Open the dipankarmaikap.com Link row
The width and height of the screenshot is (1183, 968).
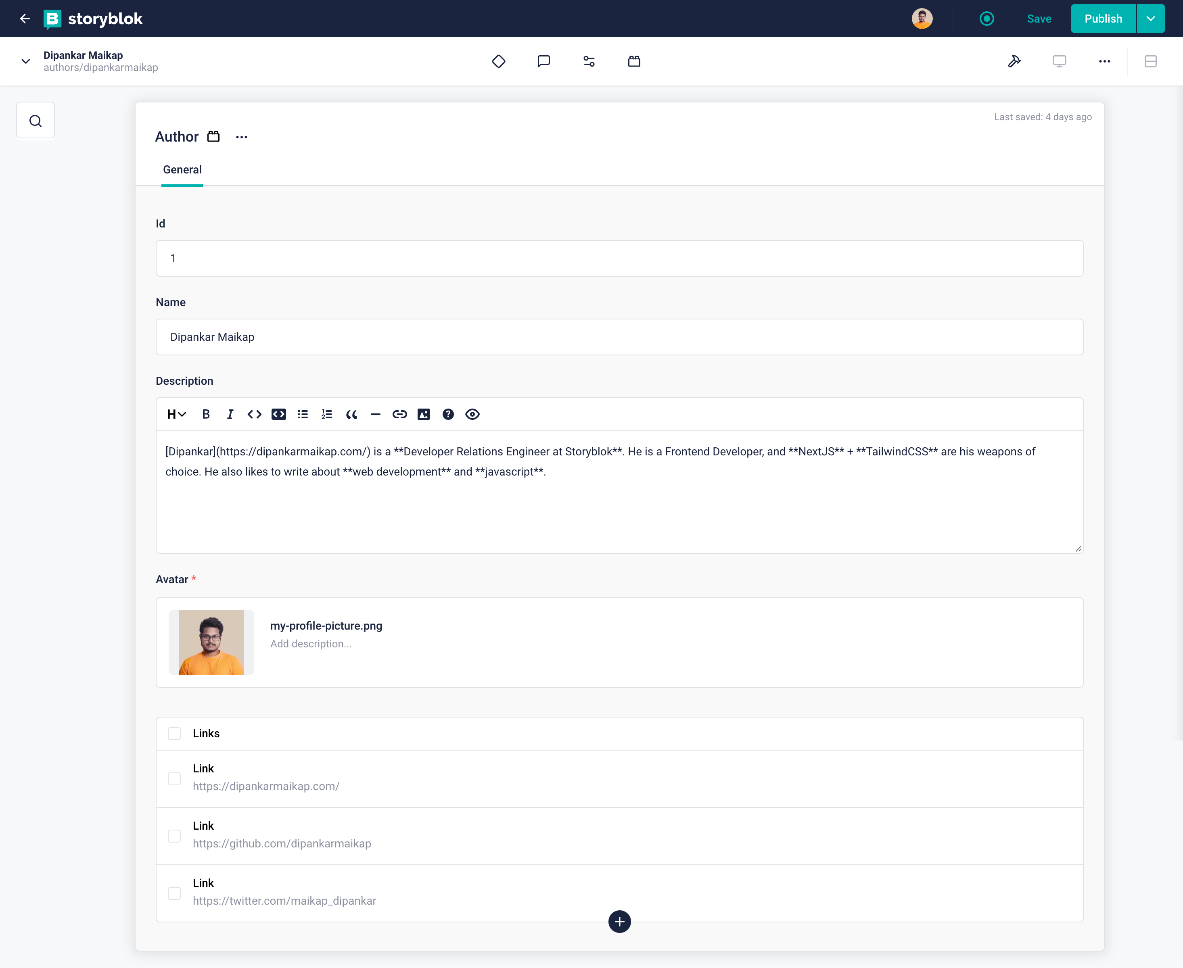[620, 779]
